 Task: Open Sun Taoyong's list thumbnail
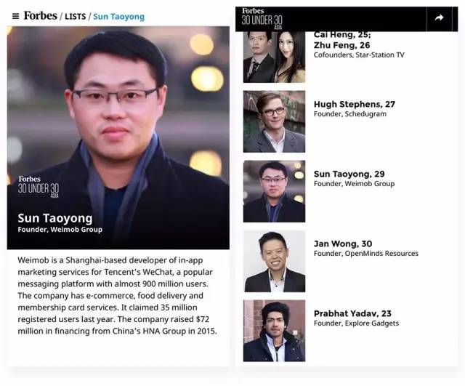(x=274, y=191)
